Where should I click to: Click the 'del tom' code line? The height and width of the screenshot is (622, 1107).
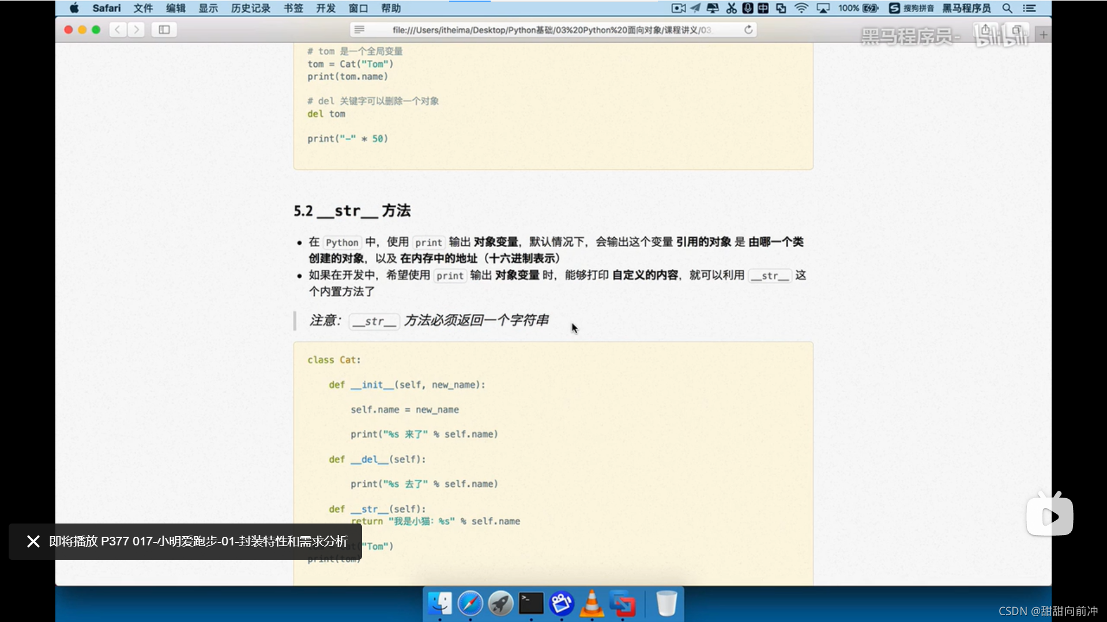pyautogui.click(x=326, y=114)
